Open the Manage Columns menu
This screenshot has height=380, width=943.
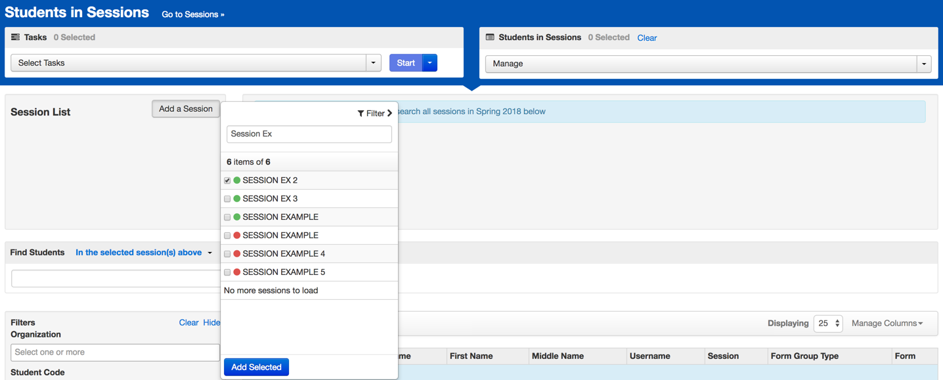[887, 324]
